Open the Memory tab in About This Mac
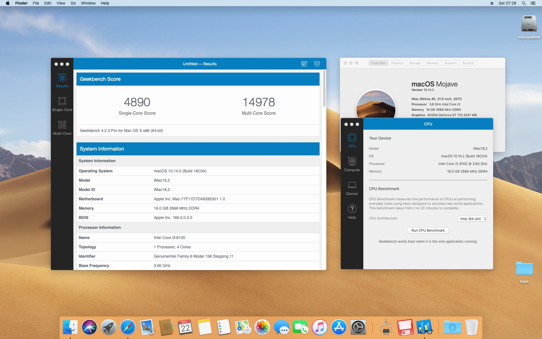This screenshot has height=339, width=542. [x=432, y=63]
